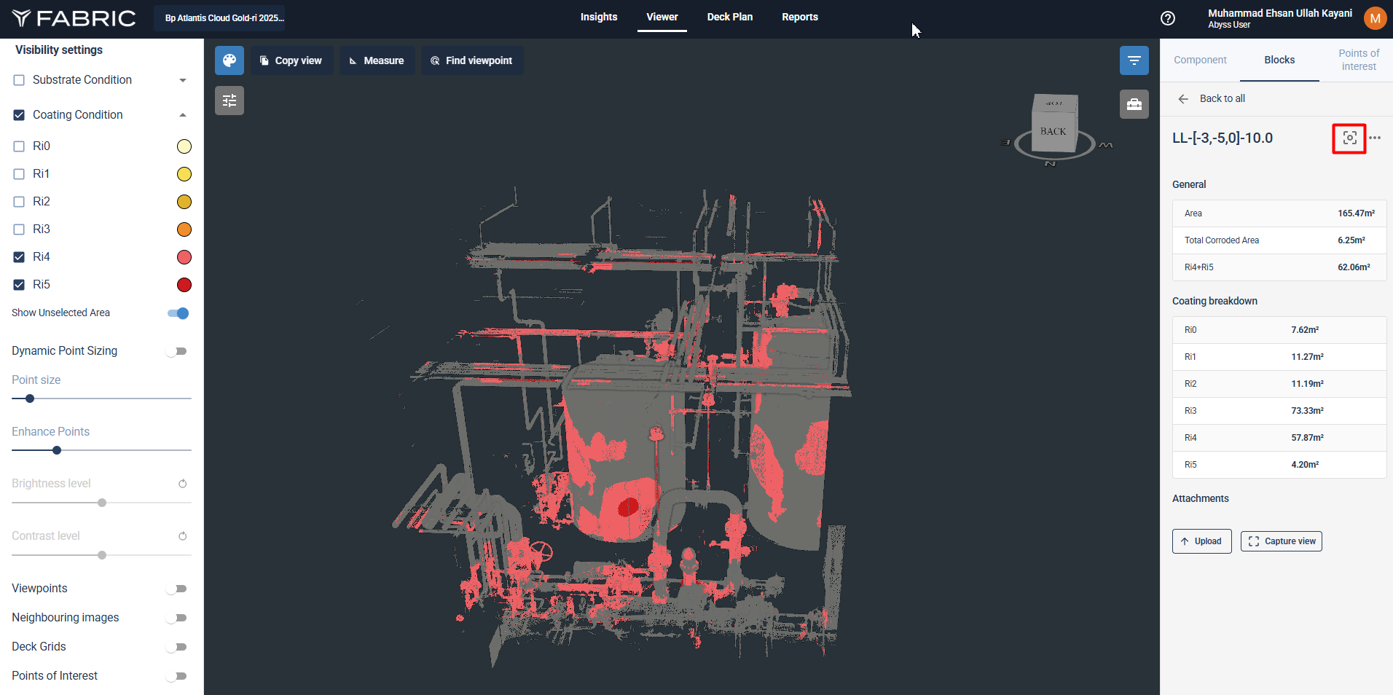Check the Ri3 checkbox
The image size is (1393, 695).
pyautogui.click(x=19, y=229)
